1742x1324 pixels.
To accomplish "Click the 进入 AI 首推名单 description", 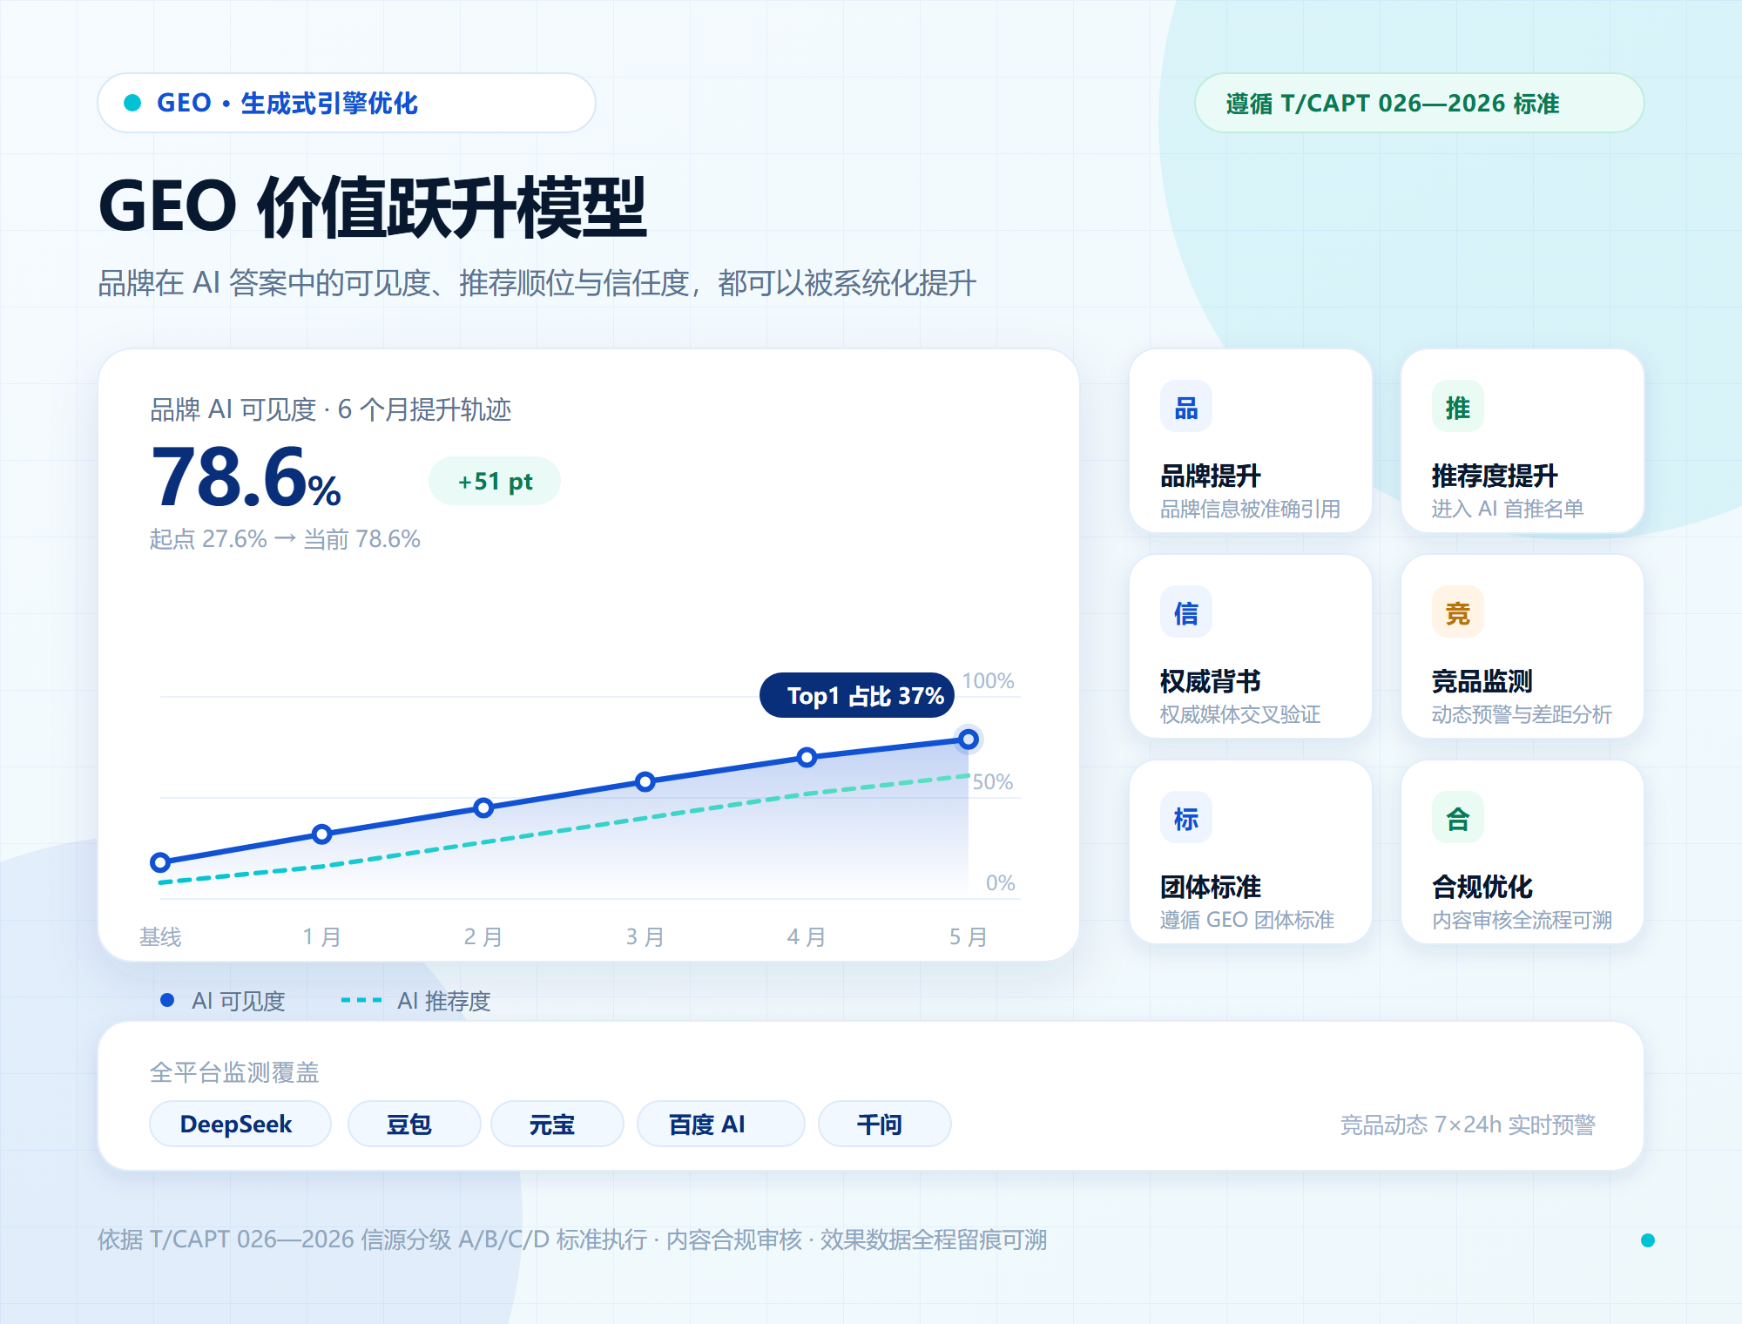I will point(1508,509).
